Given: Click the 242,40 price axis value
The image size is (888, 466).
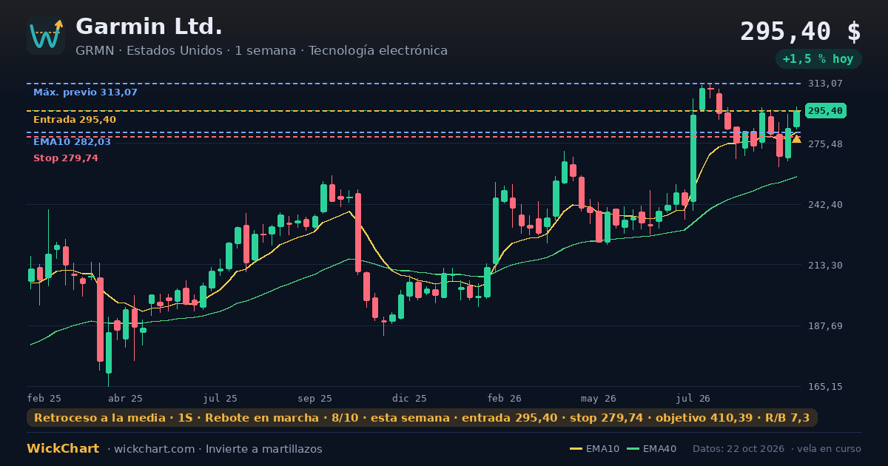Looking at the screenshot, I should [x=825, y=205].
